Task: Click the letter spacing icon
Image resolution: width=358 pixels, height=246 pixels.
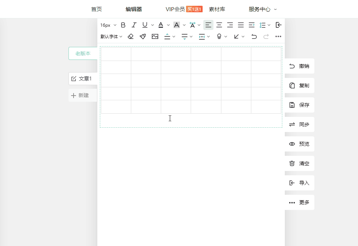Action: tap(193, 25)
